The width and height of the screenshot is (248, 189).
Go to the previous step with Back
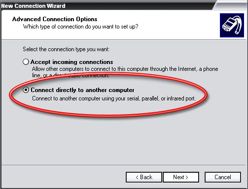144,177
